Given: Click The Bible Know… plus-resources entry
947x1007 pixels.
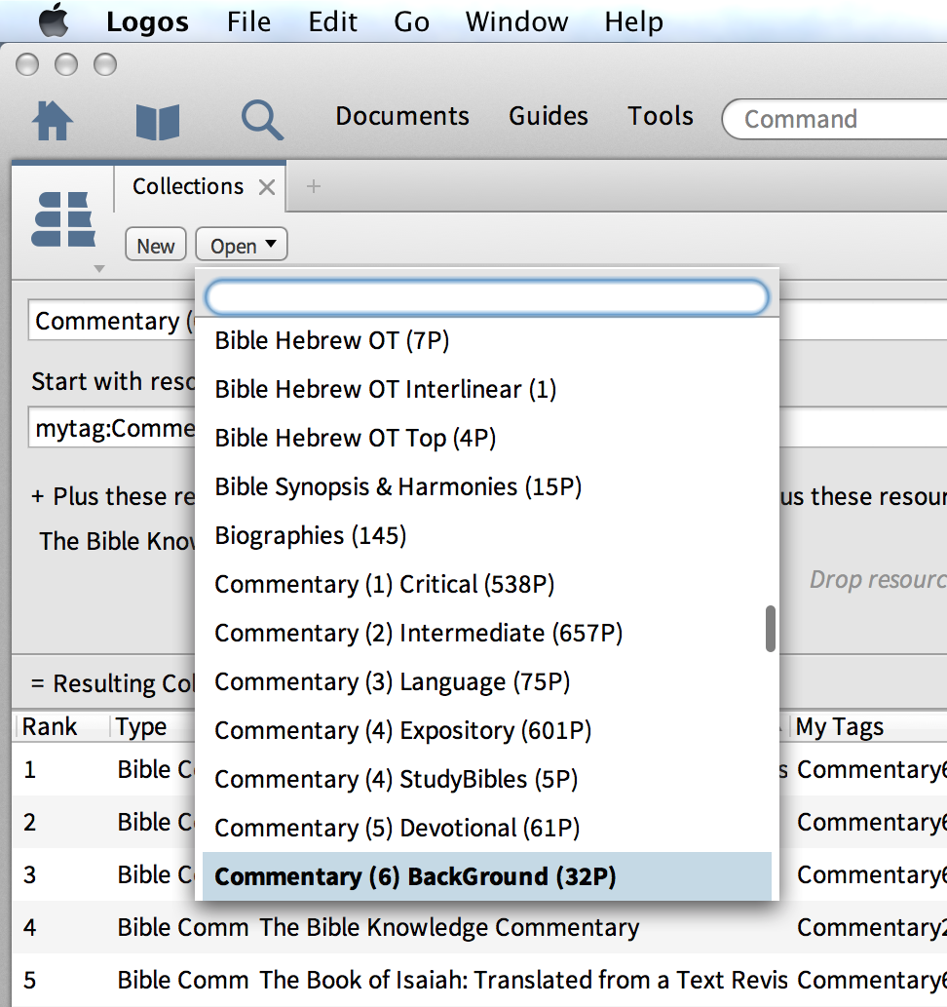Looking at the screenshot, I should pos(118,541).
